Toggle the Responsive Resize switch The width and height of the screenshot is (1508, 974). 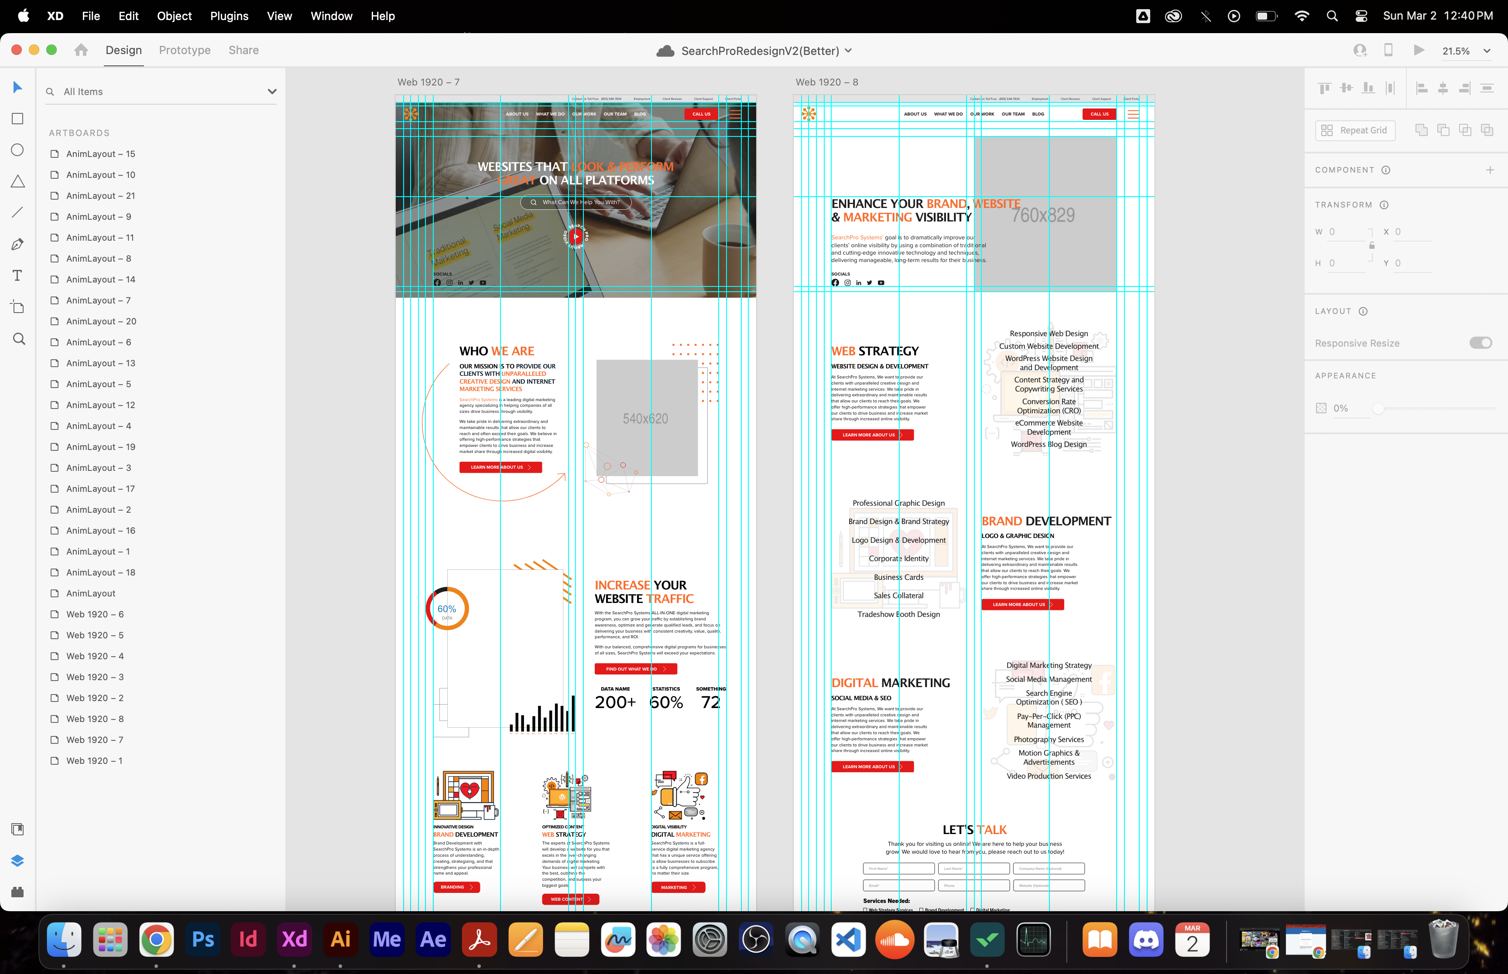1480,343
